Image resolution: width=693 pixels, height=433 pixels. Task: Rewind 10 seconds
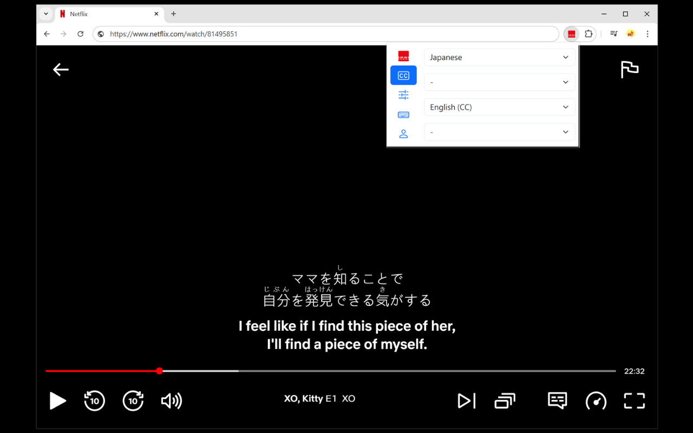[94, 401]
